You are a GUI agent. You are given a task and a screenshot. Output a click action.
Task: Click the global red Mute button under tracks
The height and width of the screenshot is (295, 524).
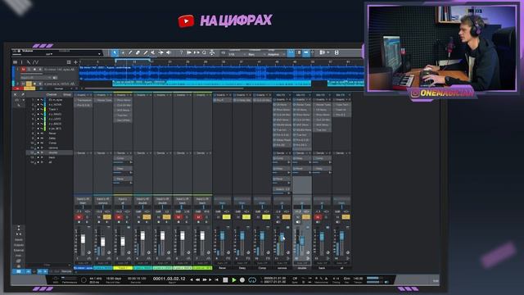pyautogui.click(x=17, y=88)
